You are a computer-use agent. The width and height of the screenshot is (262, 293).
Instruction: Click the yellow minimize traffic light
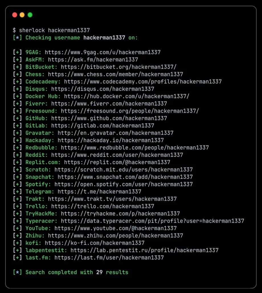[22, 15]
